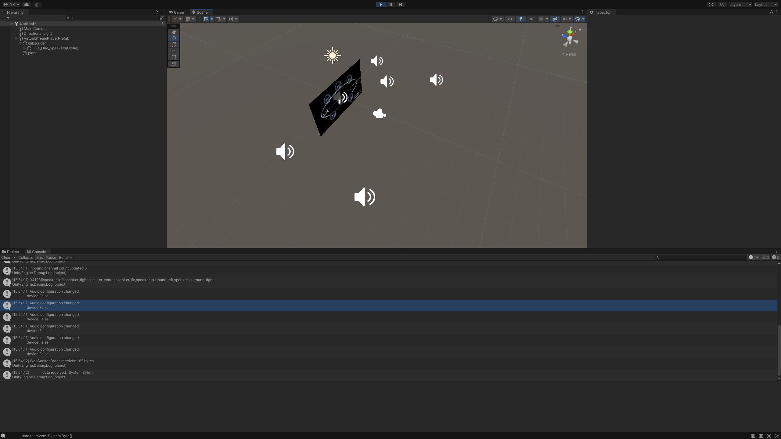Select the Rotate tool
This screenshot has width=781, height=439.
tap(174, 45)
